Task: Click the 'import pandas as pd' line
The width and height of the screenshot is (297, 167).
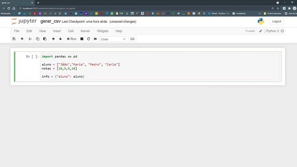Action: [x=59, y=57]
